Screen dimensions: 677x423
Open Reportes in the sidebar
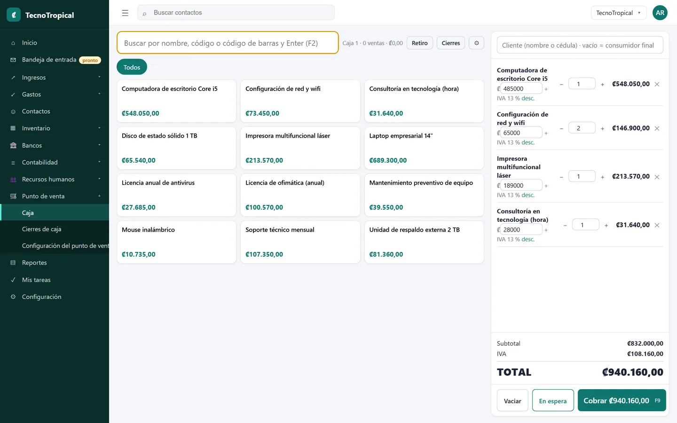click(55, 263)
